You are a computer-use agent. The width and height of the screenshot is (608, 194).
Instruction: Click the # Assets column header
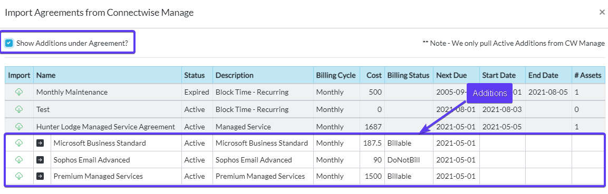point(588,75)
